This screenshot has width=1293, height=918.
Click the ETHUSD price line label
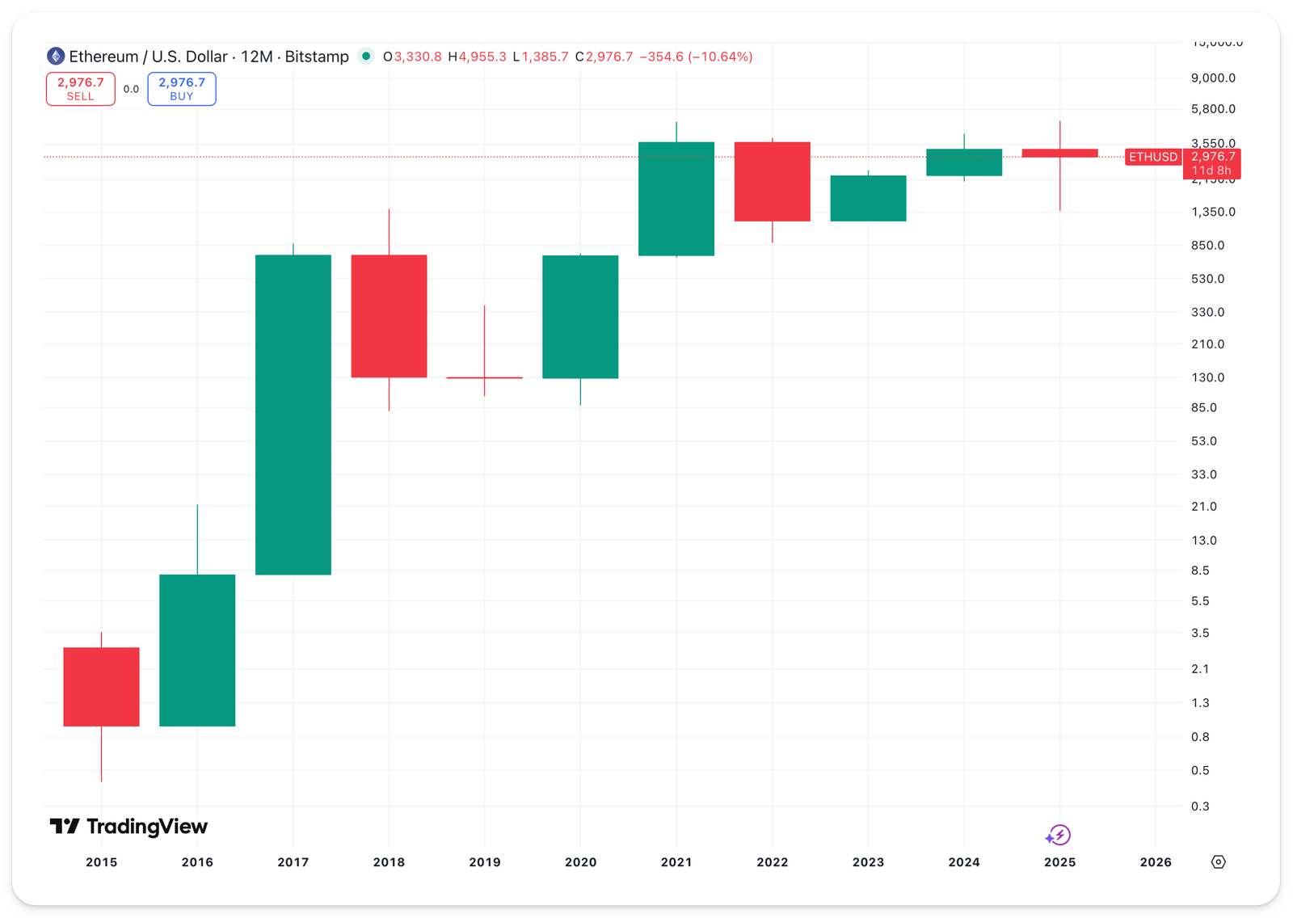point(1152,157)
